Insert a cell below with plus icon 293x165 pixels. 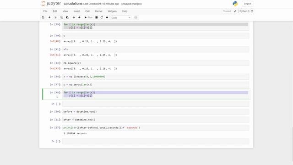point(49,17)
